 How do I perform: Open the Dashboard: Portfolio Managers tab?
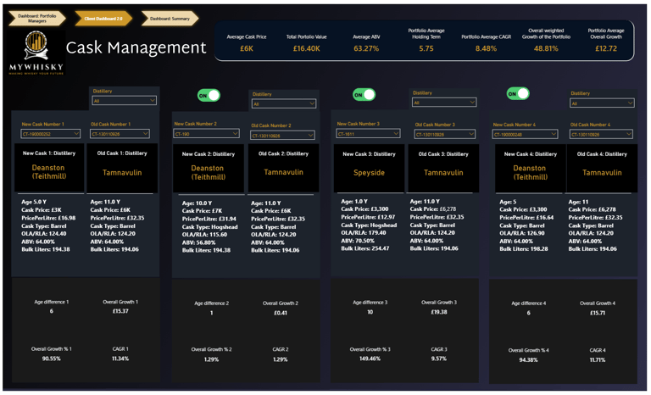(x=37, y=19)
